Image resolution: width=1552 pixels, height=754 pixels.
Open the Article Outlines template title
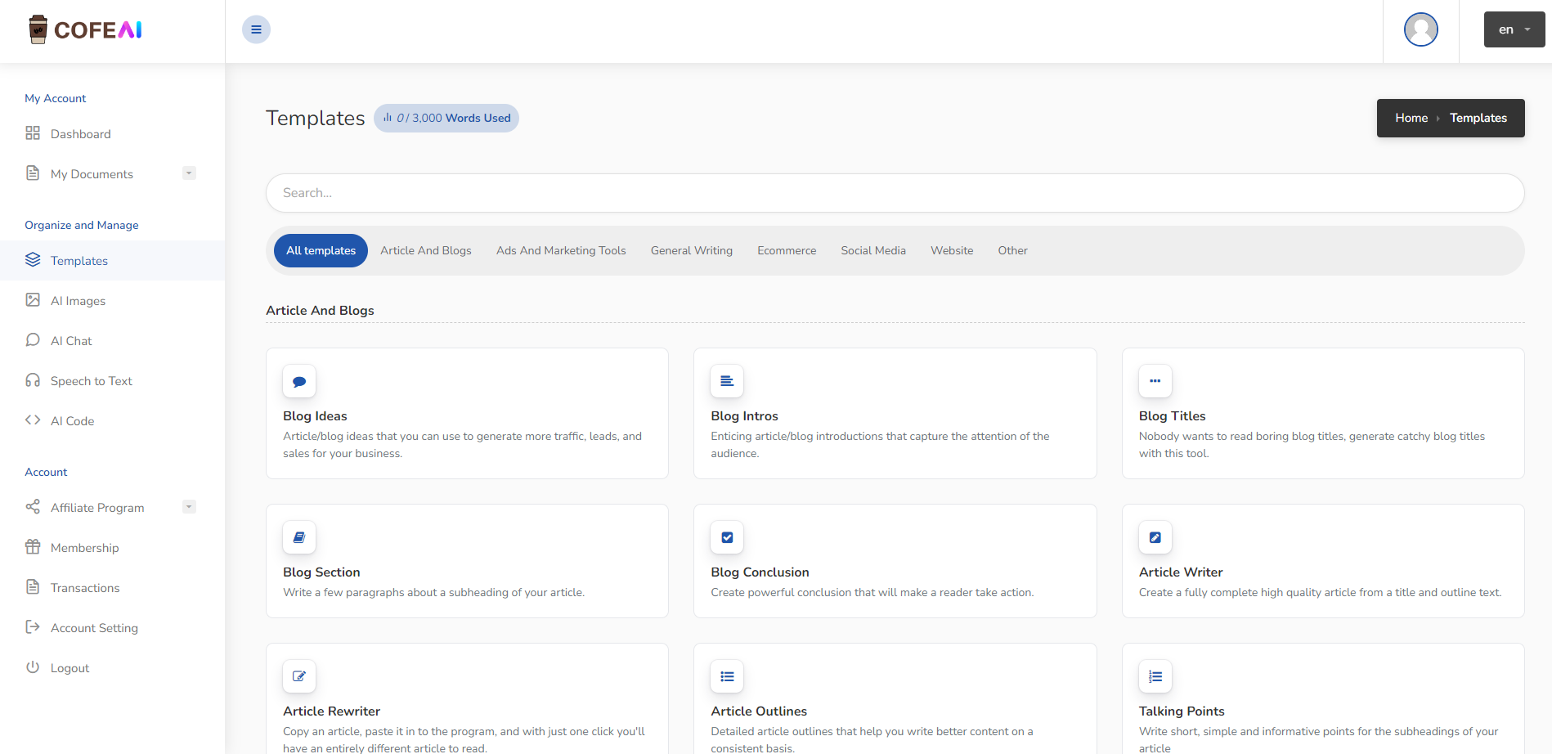pos(759,711)
